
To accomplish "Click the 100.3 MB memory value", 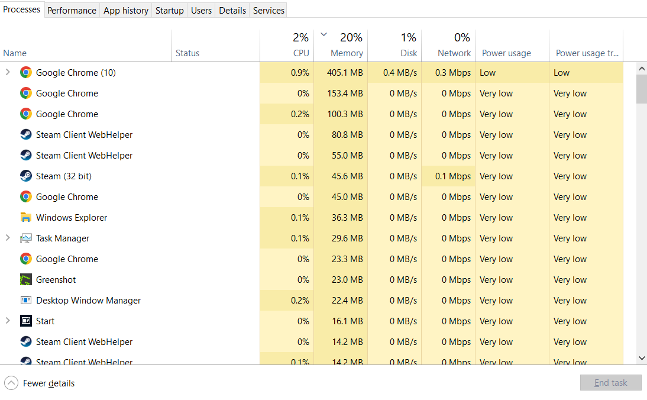I will click(345, 114).
